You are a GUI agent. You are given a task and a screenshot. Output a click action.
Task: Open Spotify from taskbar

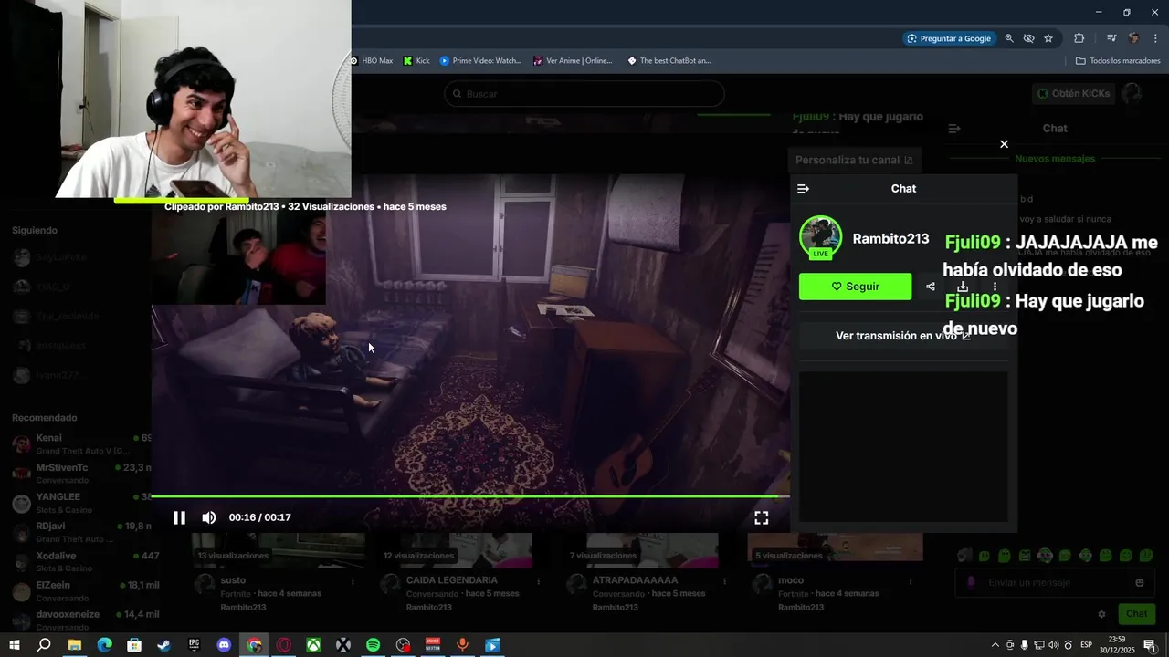(x=373, y=645)
